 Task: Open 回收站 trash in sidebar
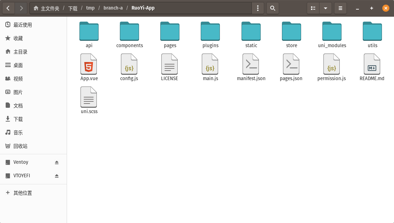click(x=20, y=146)
